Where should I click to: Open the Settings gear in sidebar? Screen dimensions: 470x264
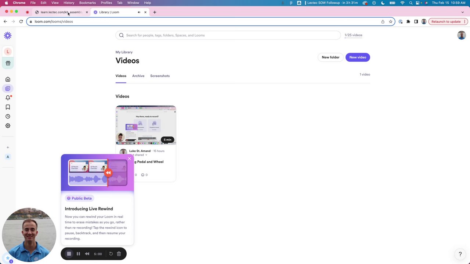tap(8, 125)
